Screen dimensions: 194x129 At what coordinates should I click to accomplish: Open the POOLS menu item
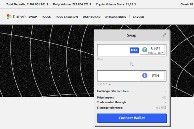[46, 17]
